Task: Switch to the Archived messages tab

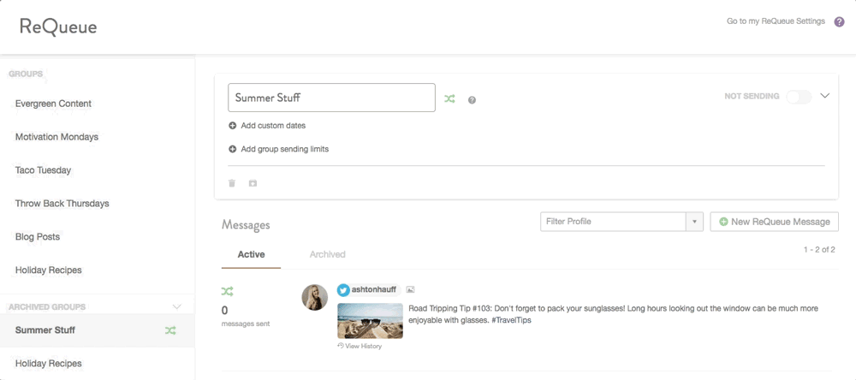Action: tap(328, 254)
